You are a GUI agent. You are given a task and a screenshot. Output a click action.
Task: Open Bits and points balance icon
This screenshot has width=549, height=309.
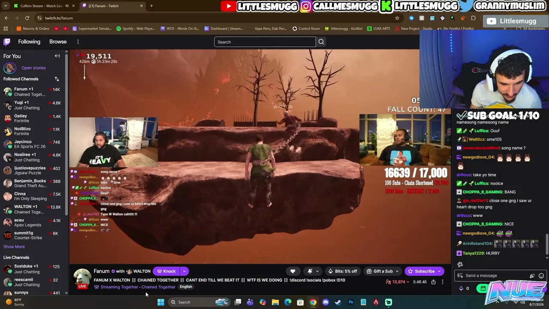pos(462,288)
